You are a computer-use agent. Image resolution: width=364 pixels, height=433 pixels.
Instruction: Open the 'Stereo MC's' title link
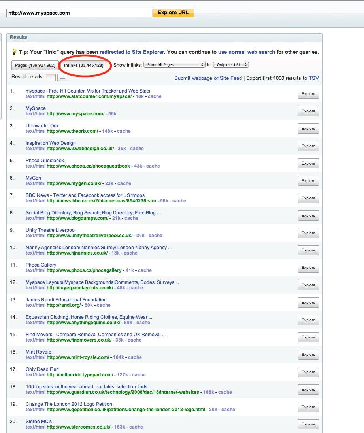39,422
